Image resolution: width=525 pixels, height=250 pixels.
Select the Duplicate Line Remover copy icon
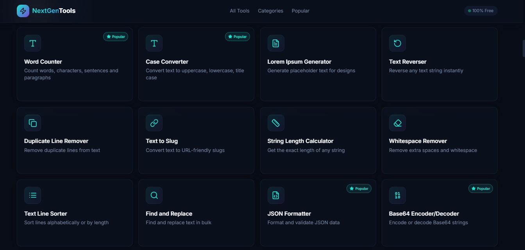[32, 123]
